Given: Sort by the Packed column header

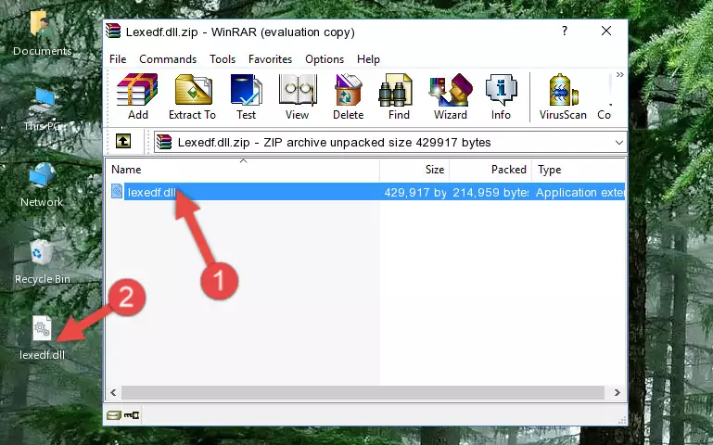Looking at the screenshot, I should click(x=490, y=170).
